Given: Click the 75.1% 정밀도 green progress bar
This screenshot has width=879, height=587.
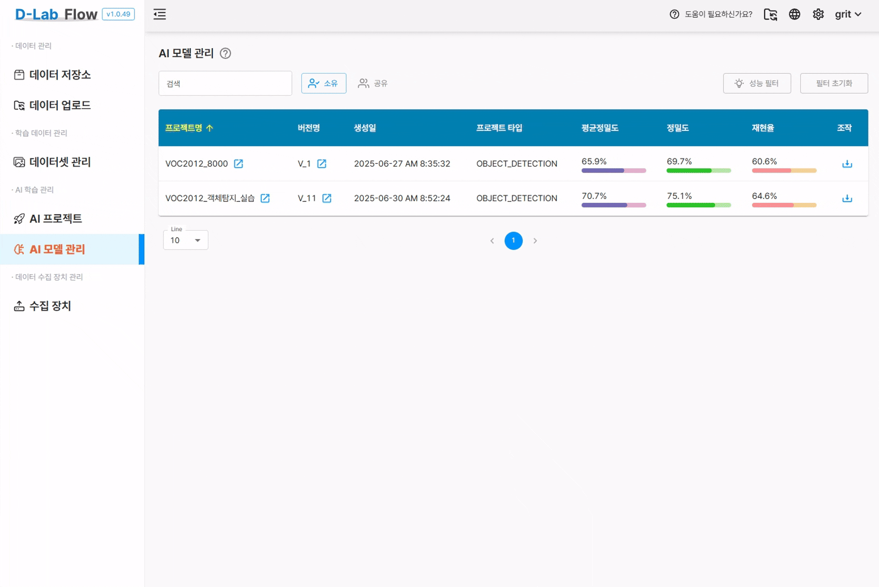Looking at the screenshot, I should point(699,205).
